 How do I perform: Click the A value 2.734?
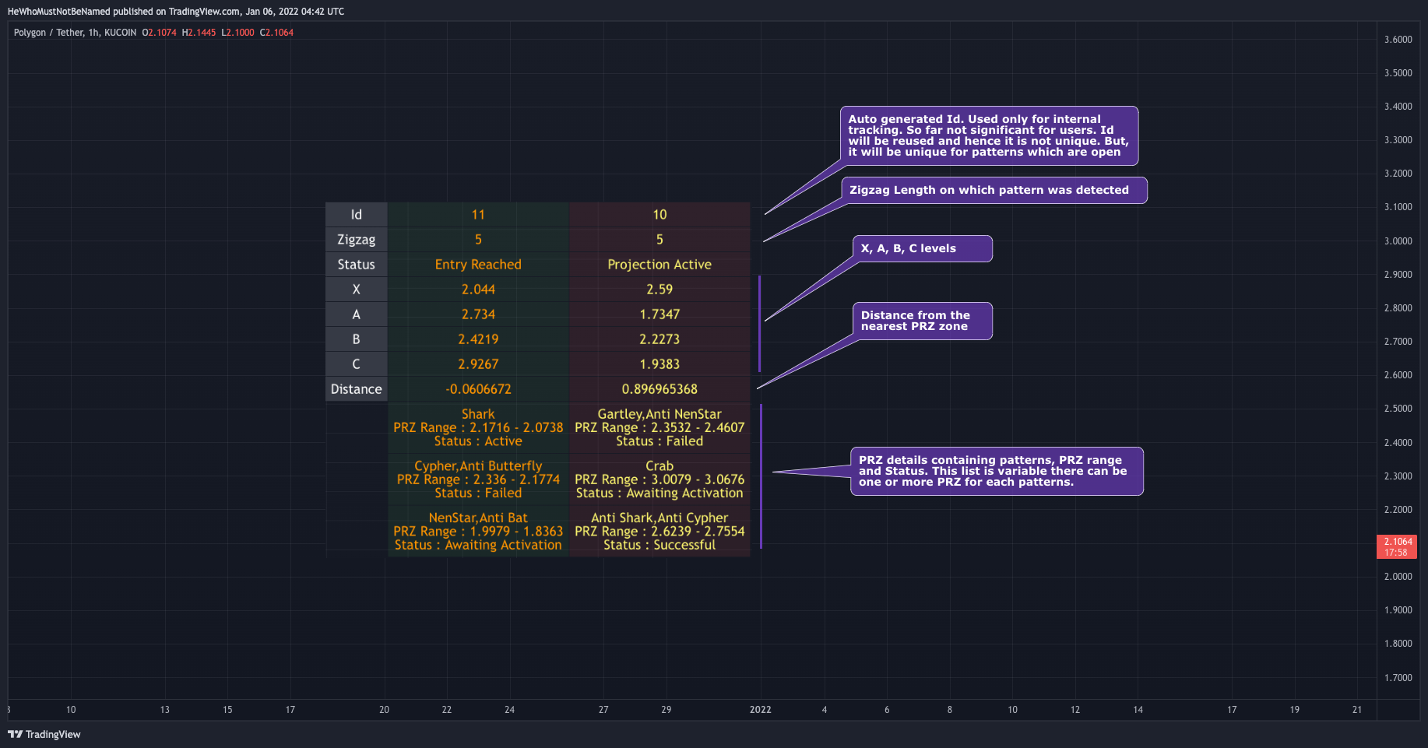coord(478,314)
